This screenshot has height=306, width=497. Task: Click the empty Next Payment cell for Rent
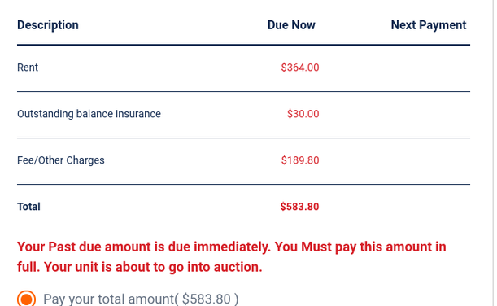click(395, 68)
